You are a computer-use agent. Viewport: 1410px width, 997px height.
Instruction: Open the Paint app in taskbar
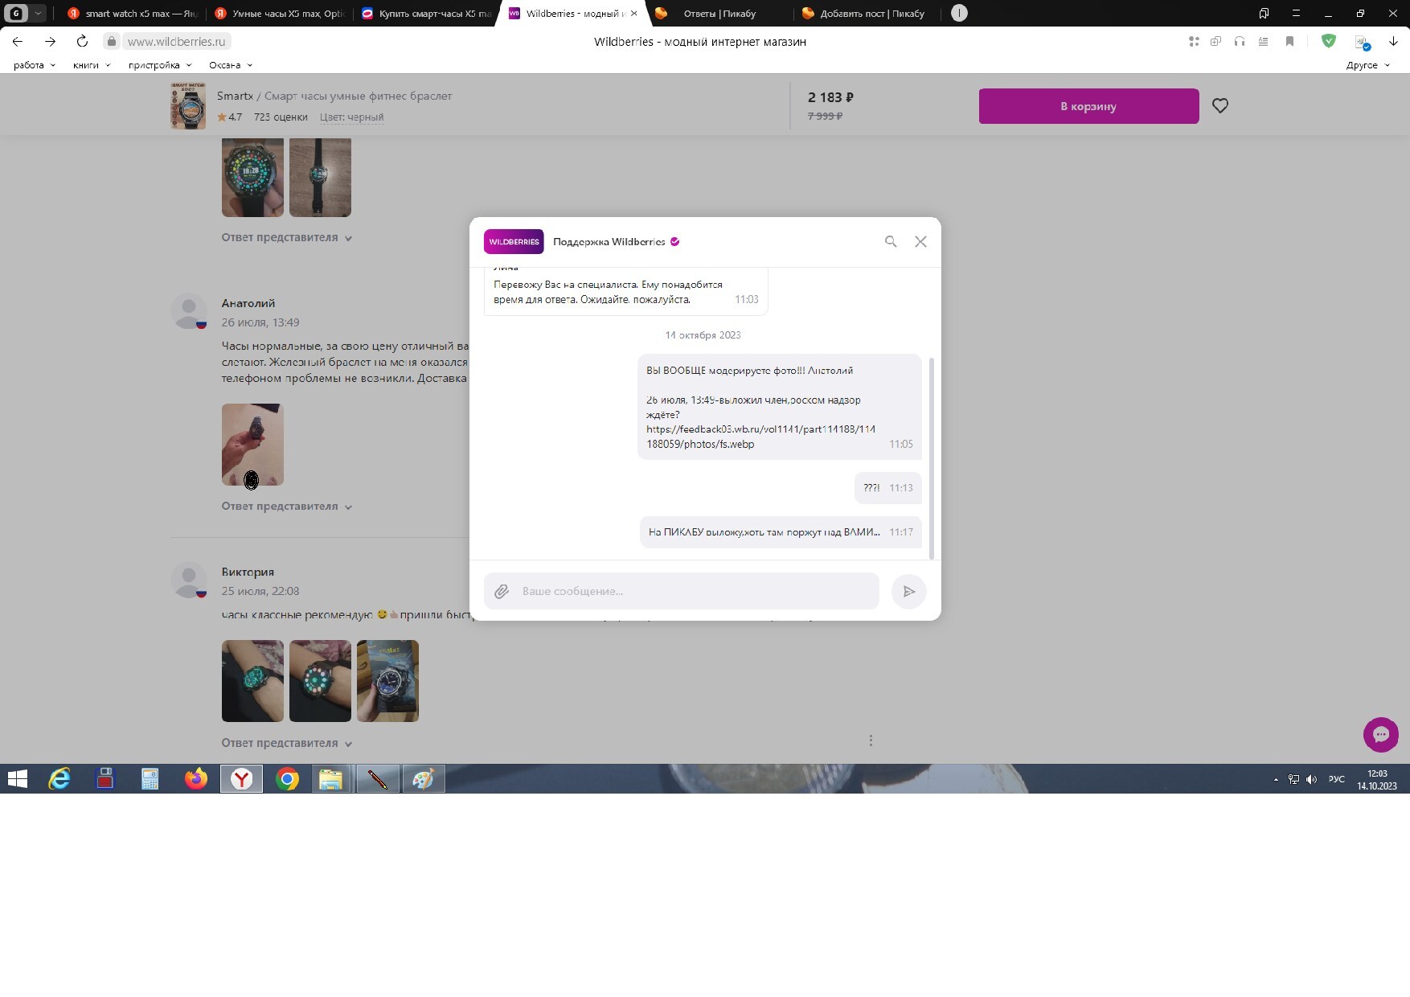click(424, 779)
